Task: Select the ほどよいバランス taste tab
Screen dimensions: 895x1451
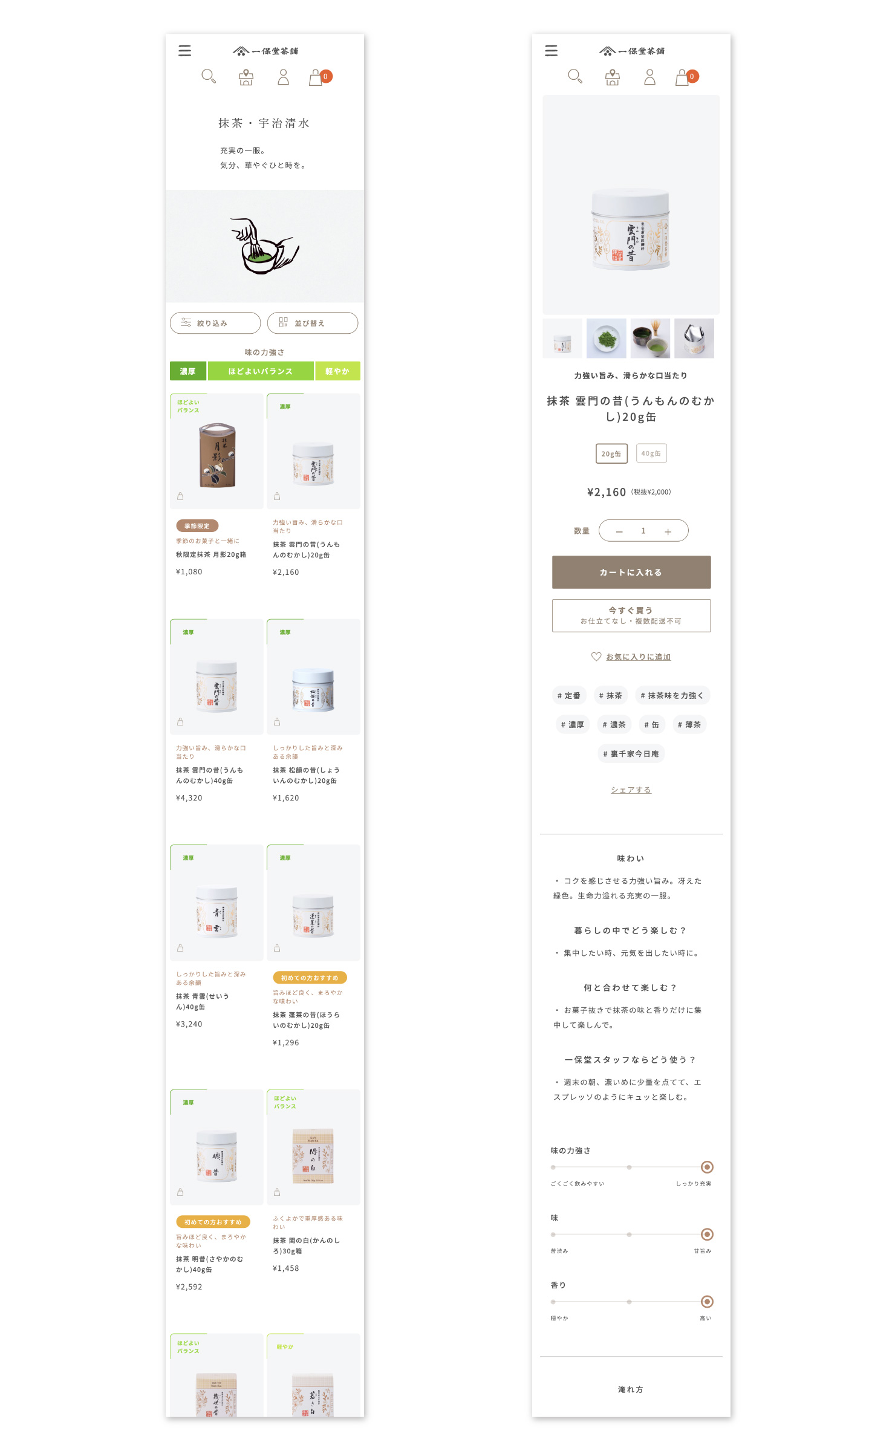Action: (261, 371)
